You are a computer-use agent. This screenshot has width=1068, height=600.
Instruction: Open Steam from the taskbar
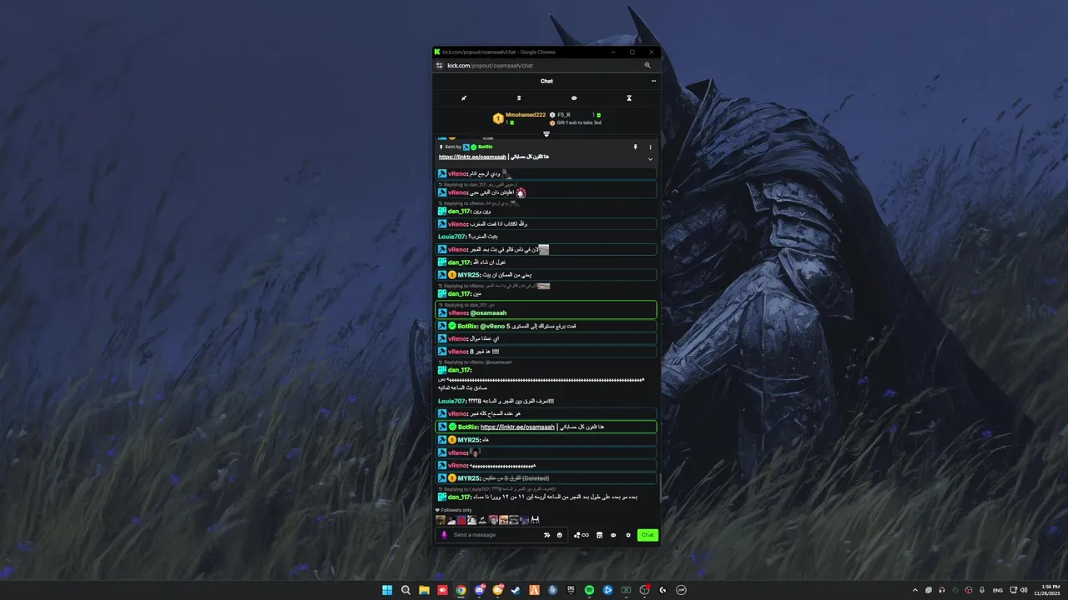(x=516, y=590)
